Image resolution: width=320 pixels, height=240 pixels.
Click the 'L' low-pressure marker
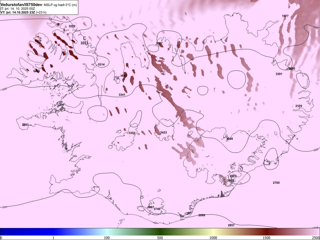pyautogui.click(x=84, y=38)
